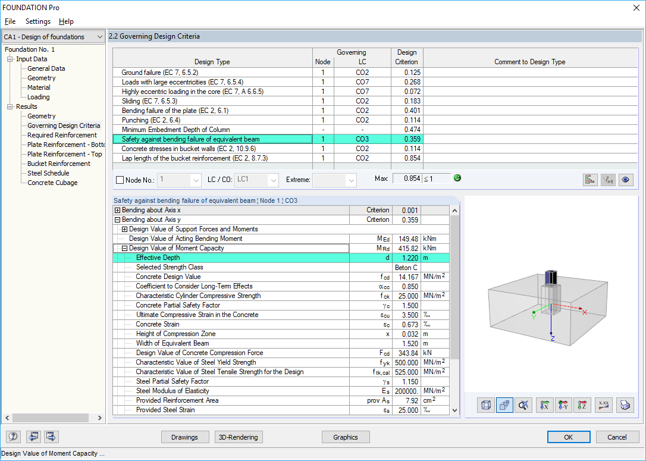Open Bucket Reinforcement tree item
This screenshot has height=461, width=646.
pyautogui.click(x=58, y=164)
